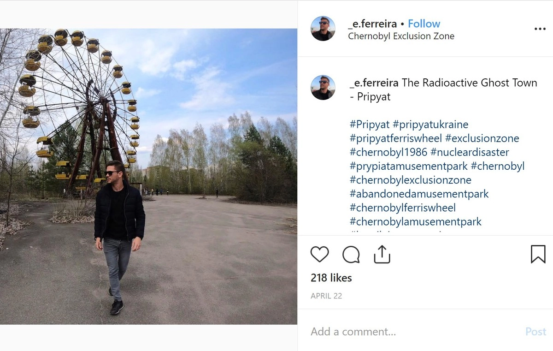Open the _e.ferreira username in header
The image size is (553, 351).
pyautogui.click(x=372, y=24)
